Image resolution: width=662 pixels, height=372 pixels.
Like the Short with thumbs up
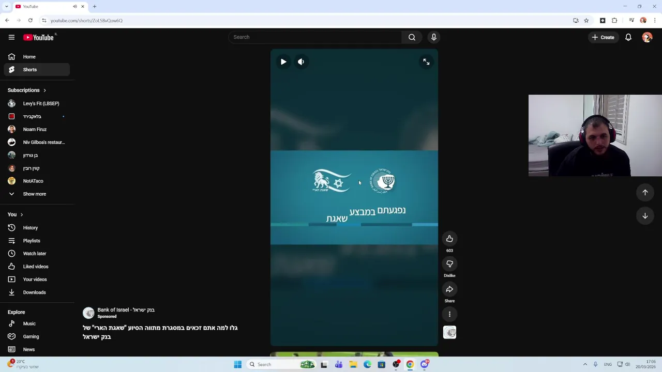[449, 239]
